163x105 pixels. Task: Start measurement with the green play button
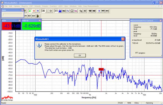tap(30, 11)
